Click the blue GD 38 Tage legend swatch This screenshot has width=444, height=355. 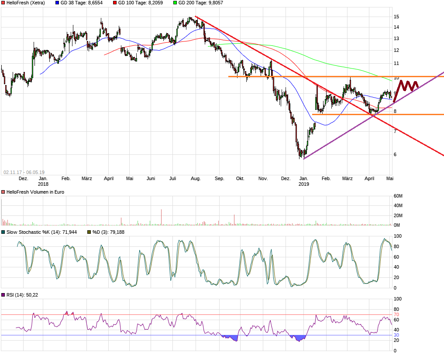[58, 3]
